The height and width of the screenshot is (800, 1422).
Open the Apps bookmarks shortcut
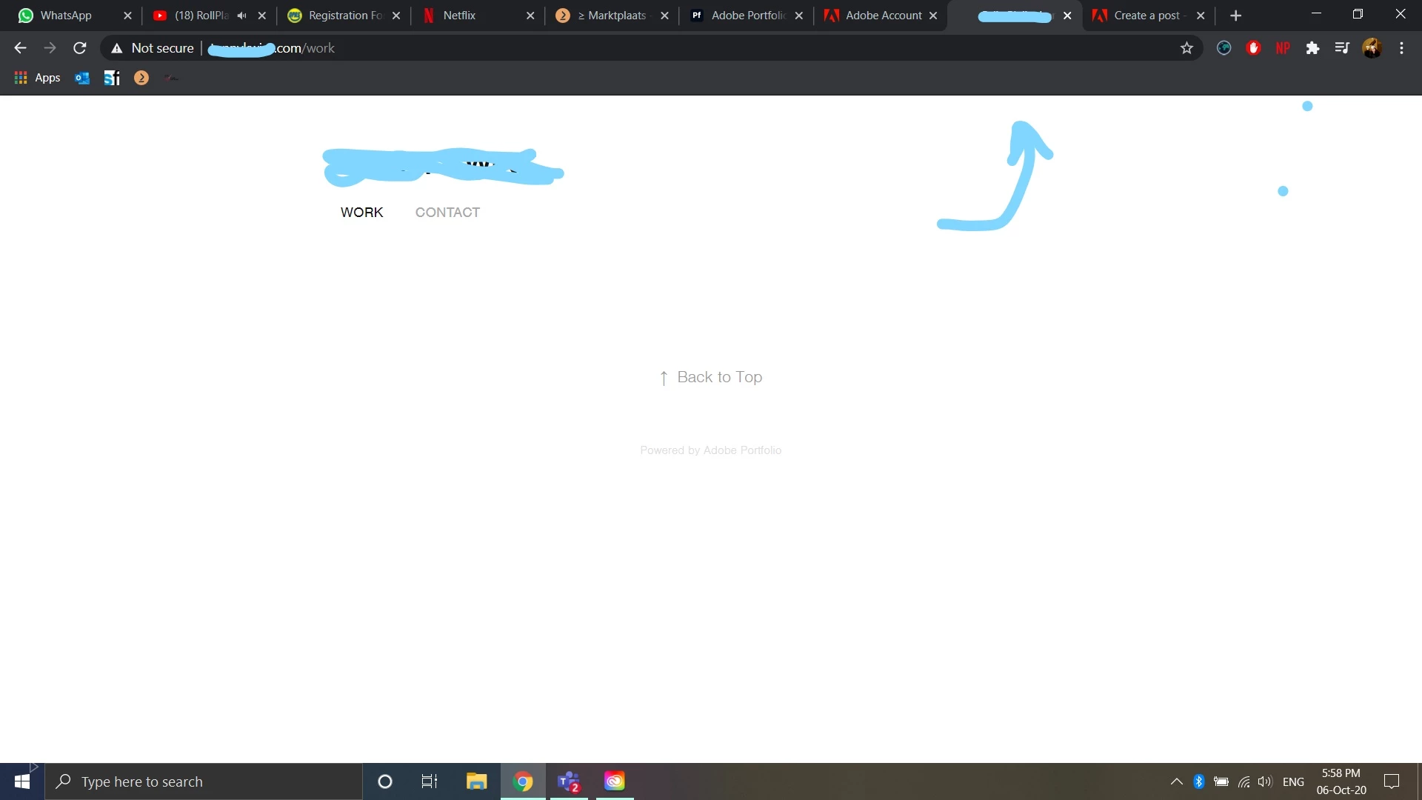pyautogui.click(x=38, y=78)
